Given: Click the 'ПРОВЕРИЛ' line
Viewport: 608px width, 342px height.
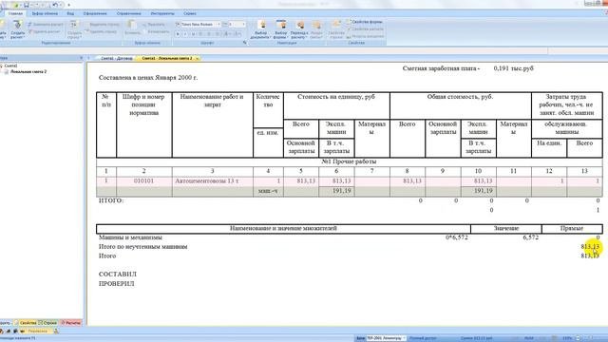Looking at the screenshot, I should pyautogui.click(x=116, y=284).
